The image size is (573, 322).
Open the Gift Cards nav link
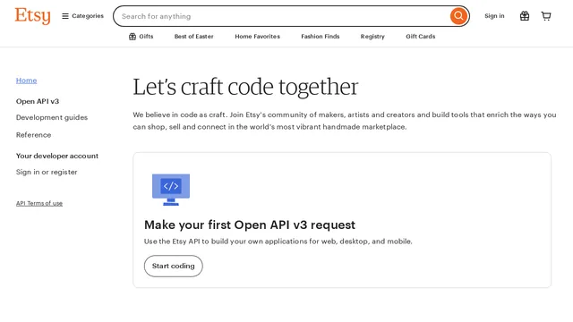420,37
